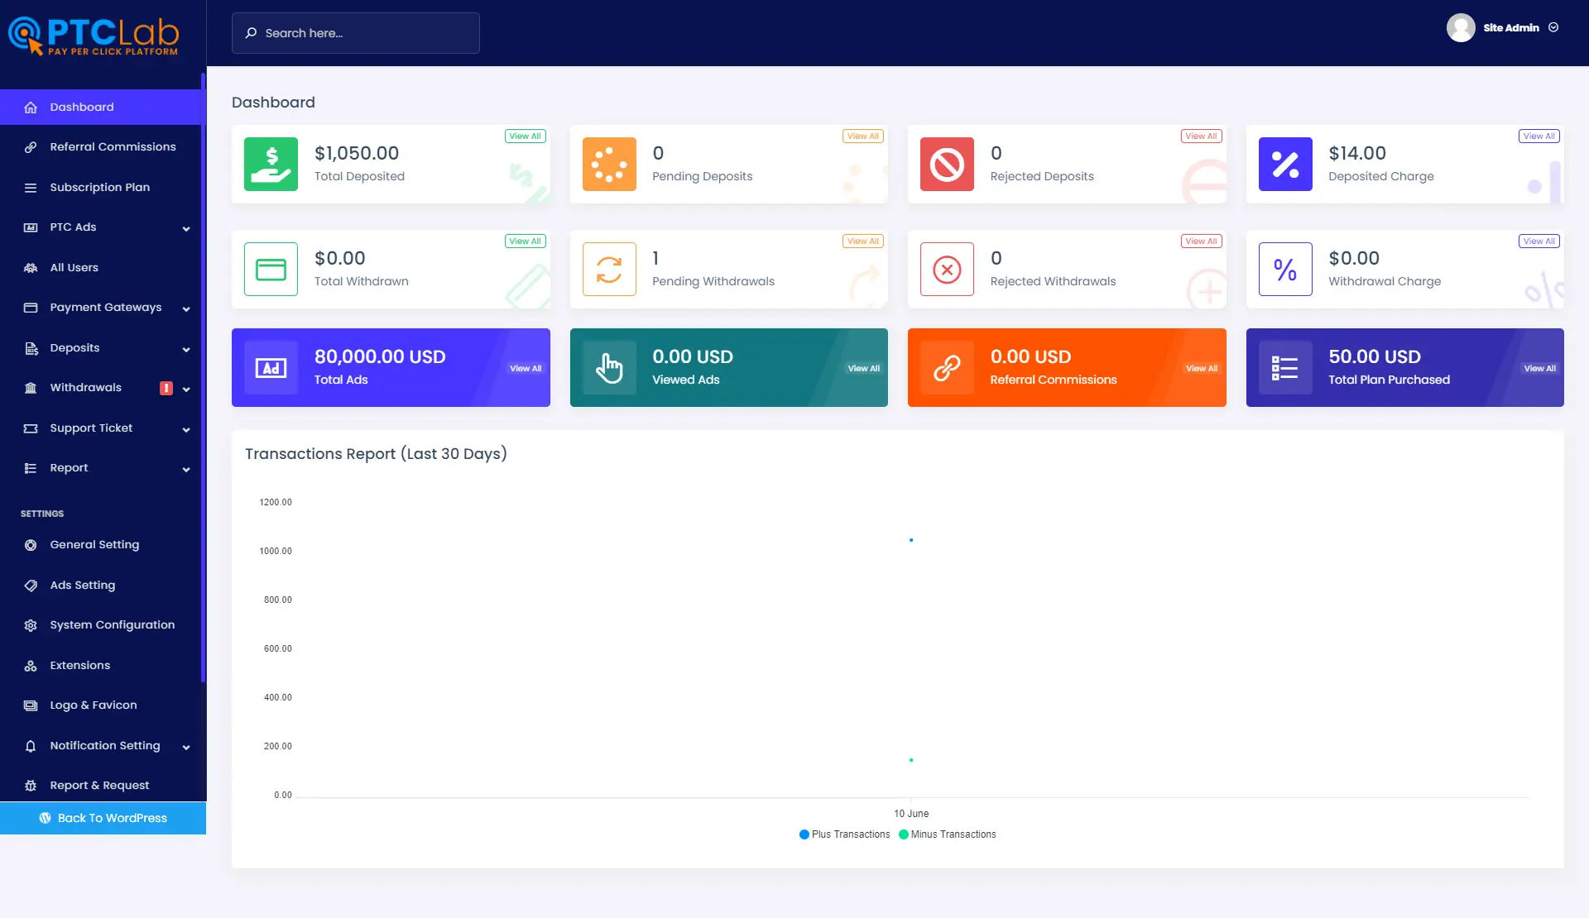Expand the Notification Setting menu
Screen dimensions: 1589x918
click(x=103, y=746)
